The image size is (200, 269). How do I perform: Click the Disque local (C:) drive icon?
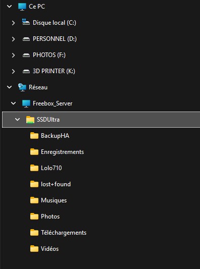(26, 23)
